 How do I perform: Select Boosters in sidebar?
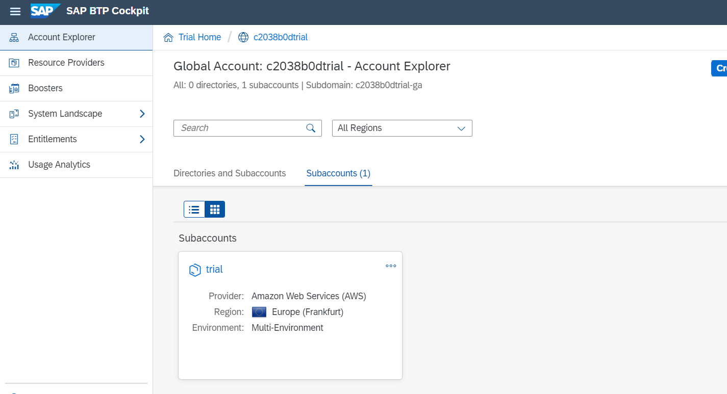[76, 89]
